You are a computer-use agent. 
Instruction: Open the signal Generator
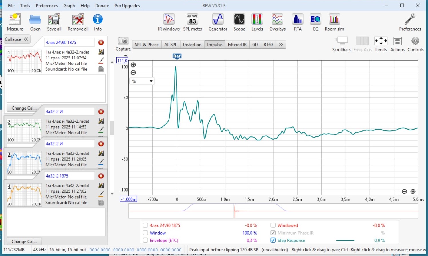coord(218,22)
